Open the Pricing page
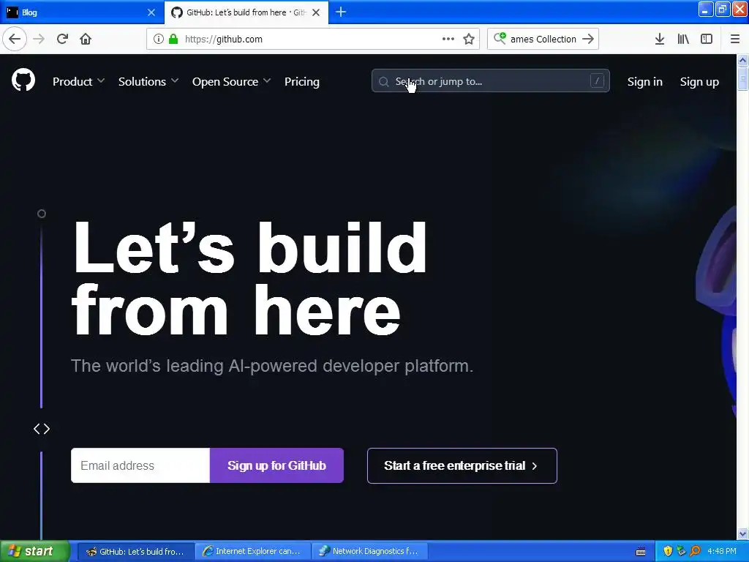This screenshot has width=749, height=562. coord(302,82)
